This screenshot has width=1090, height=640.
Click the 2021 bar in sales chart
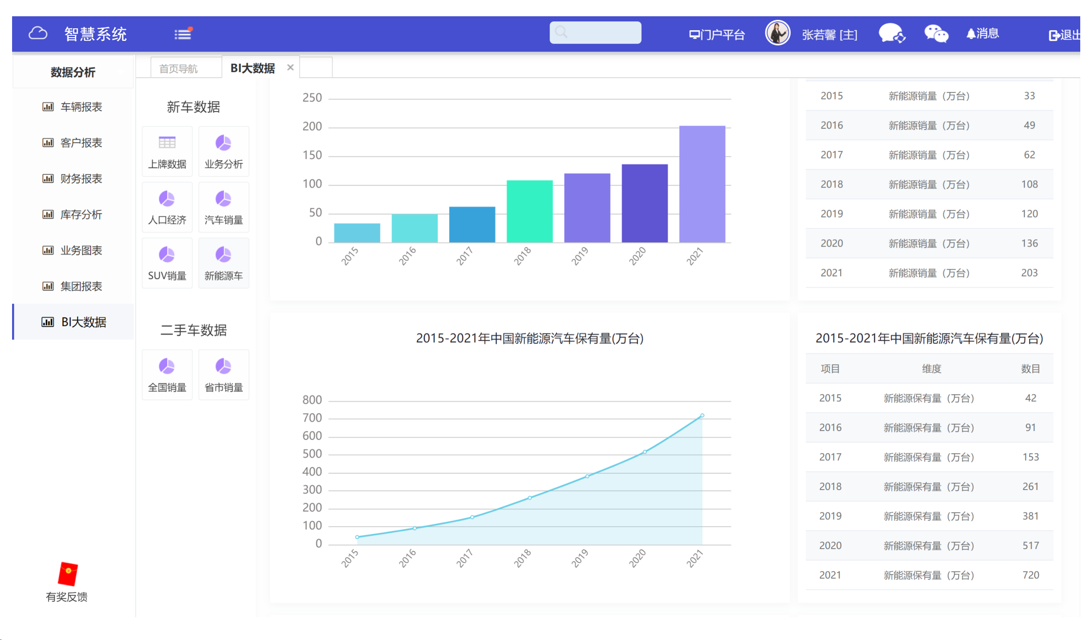pyautogui.click(x=702, y=184)
